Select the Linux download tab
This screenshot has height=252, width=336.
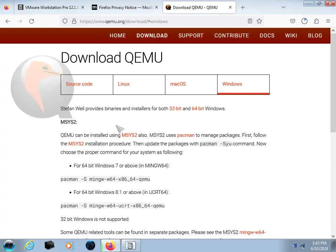point(139,84)
